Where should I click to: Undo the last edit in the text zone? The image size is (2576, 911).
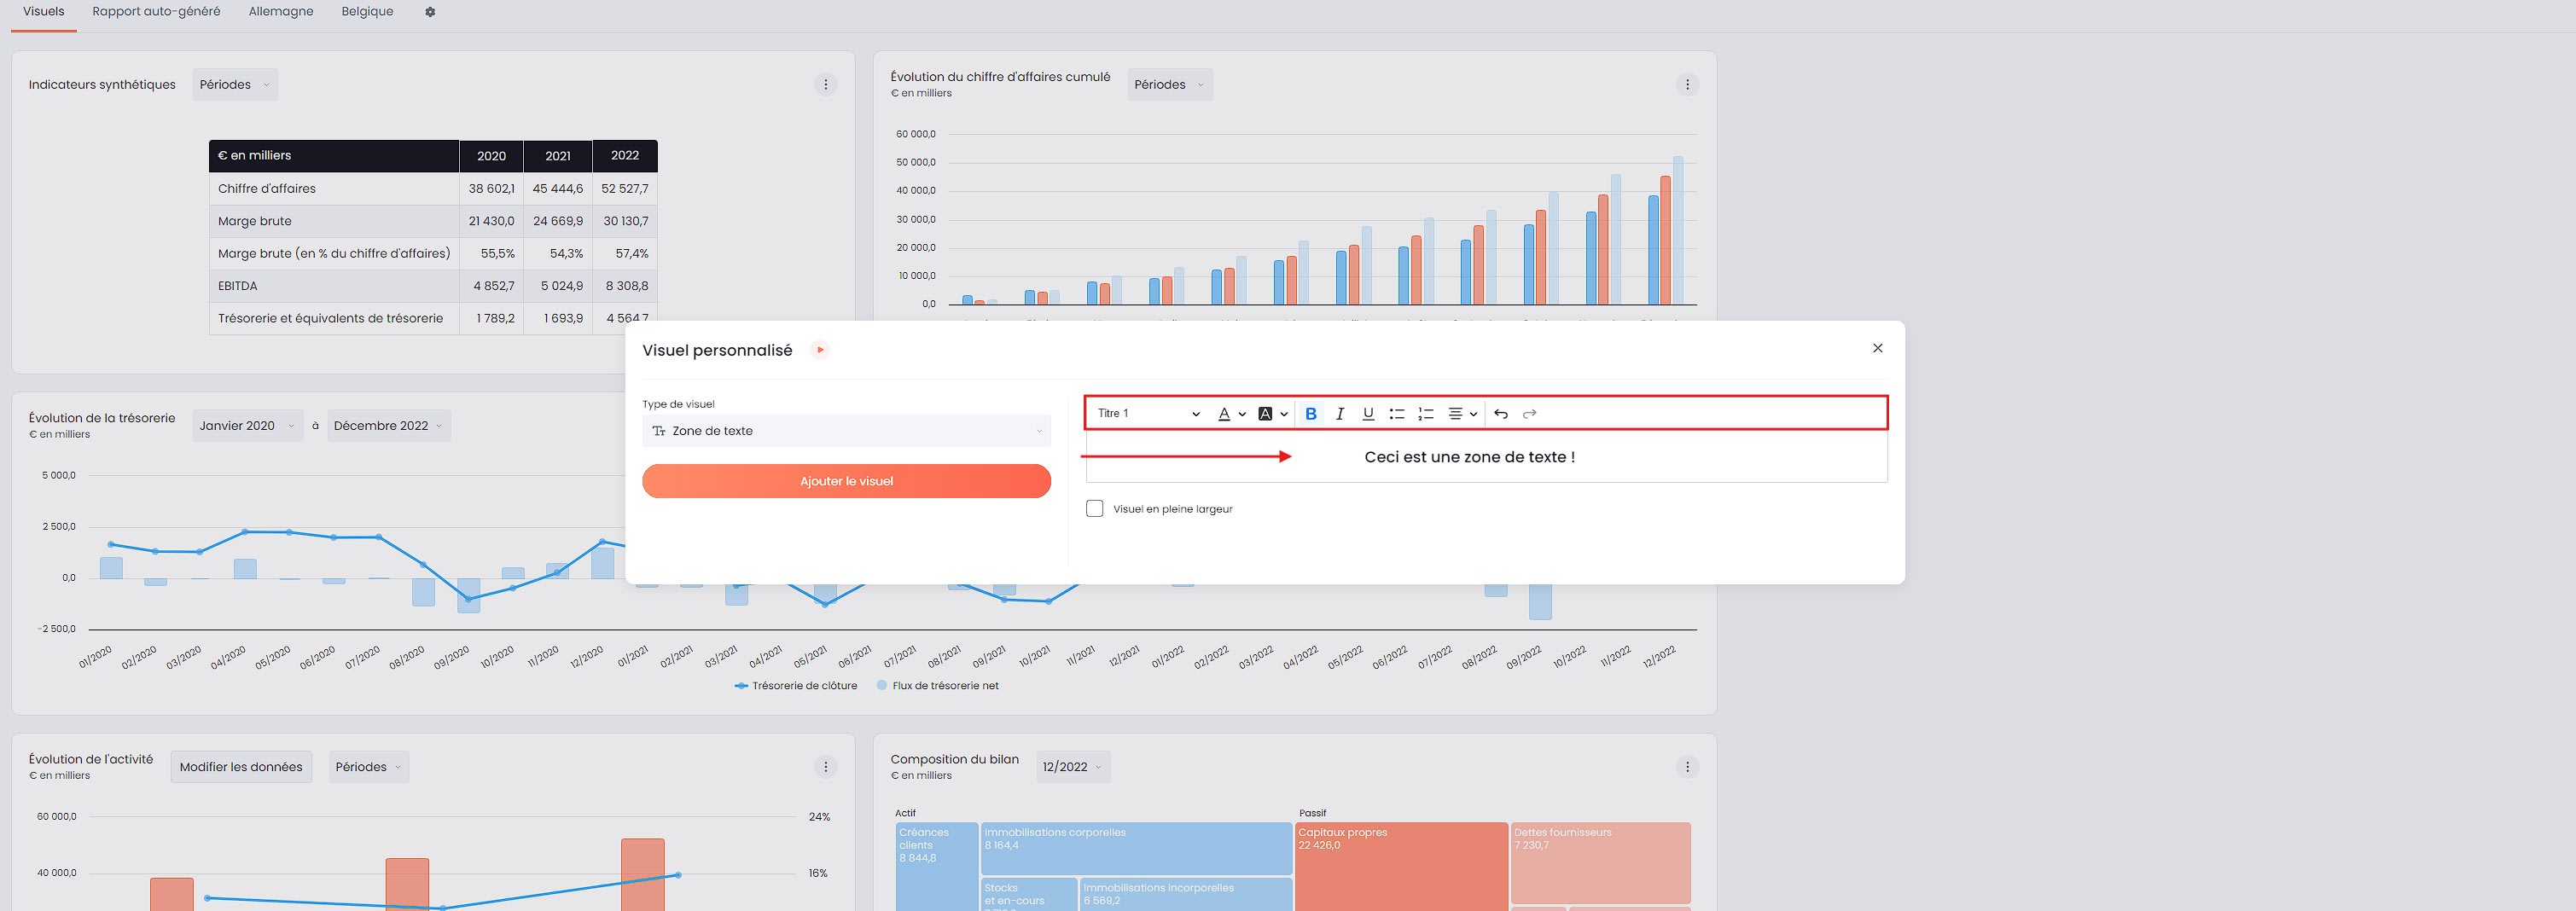click(x=1500, y=414)
